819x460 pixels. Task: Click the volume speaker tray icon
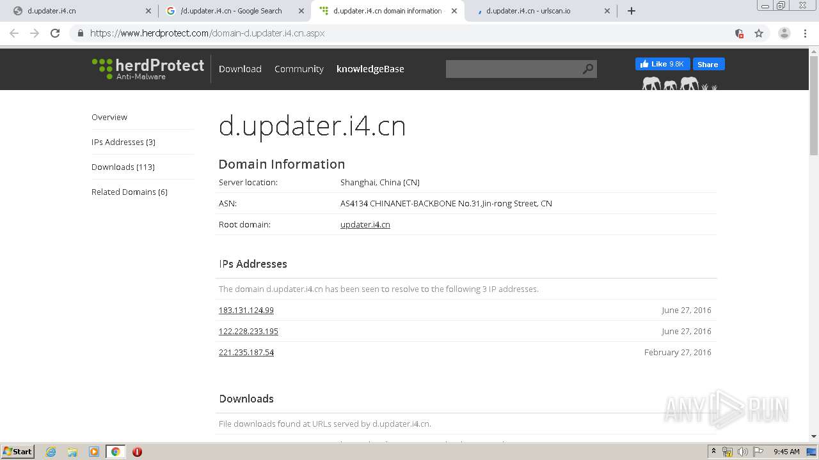[x=742, y=452]
